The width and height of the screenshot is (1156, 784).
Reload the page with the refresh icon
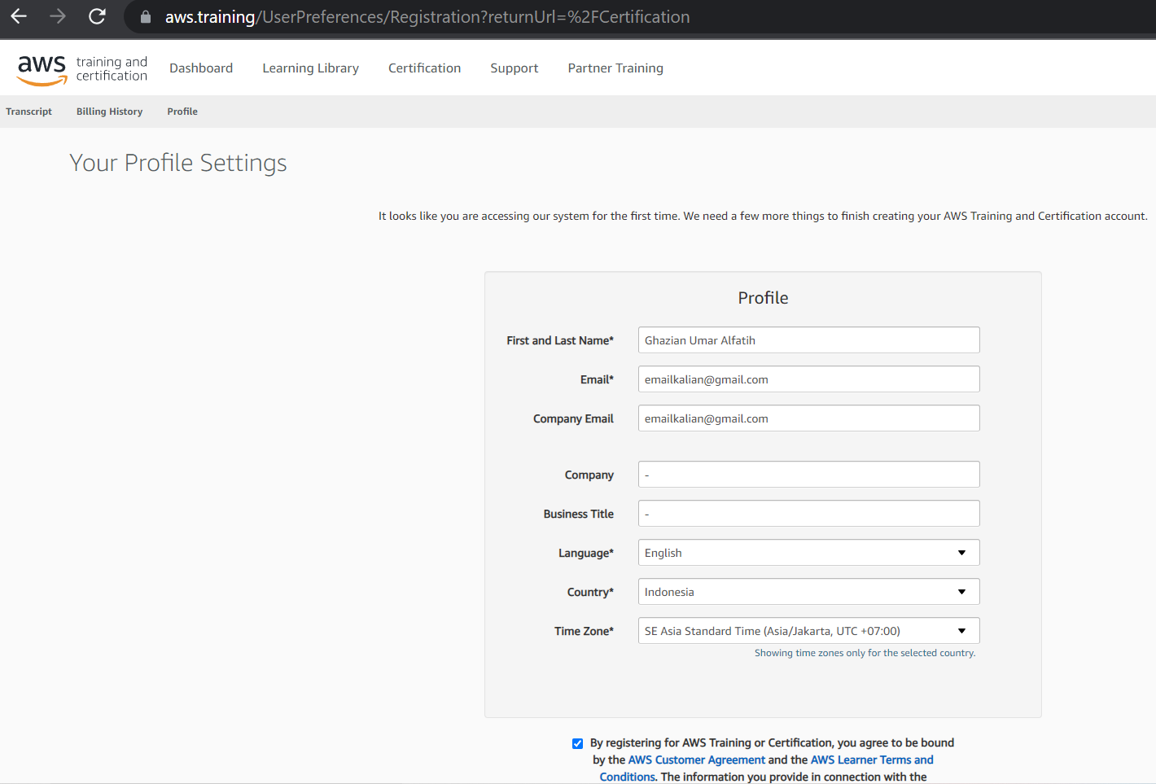point(97,16)
